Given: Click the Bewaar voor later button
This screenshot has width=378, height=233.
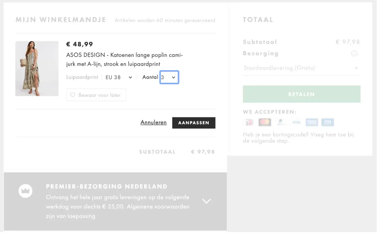Looking at the screenshot, I should (x=96, y=95).
